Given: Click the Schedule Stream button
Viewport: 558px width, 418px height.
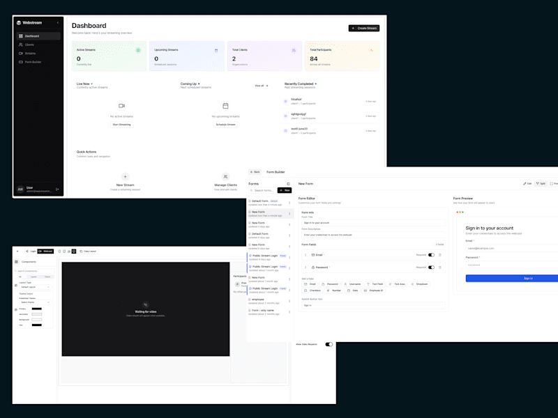Looking at the screenshot, I should (225, 125).
